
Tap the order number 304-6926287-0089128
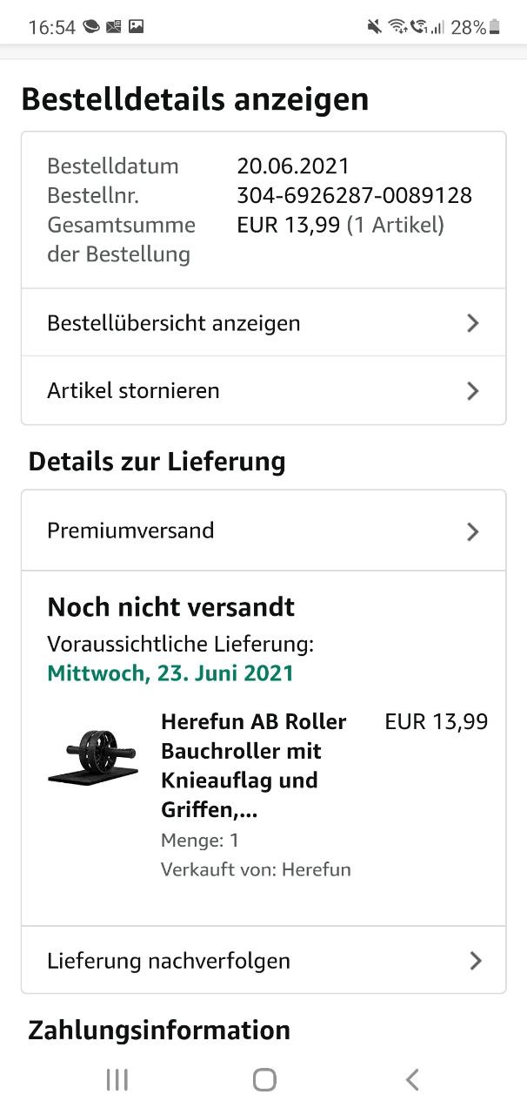[354, 195]
